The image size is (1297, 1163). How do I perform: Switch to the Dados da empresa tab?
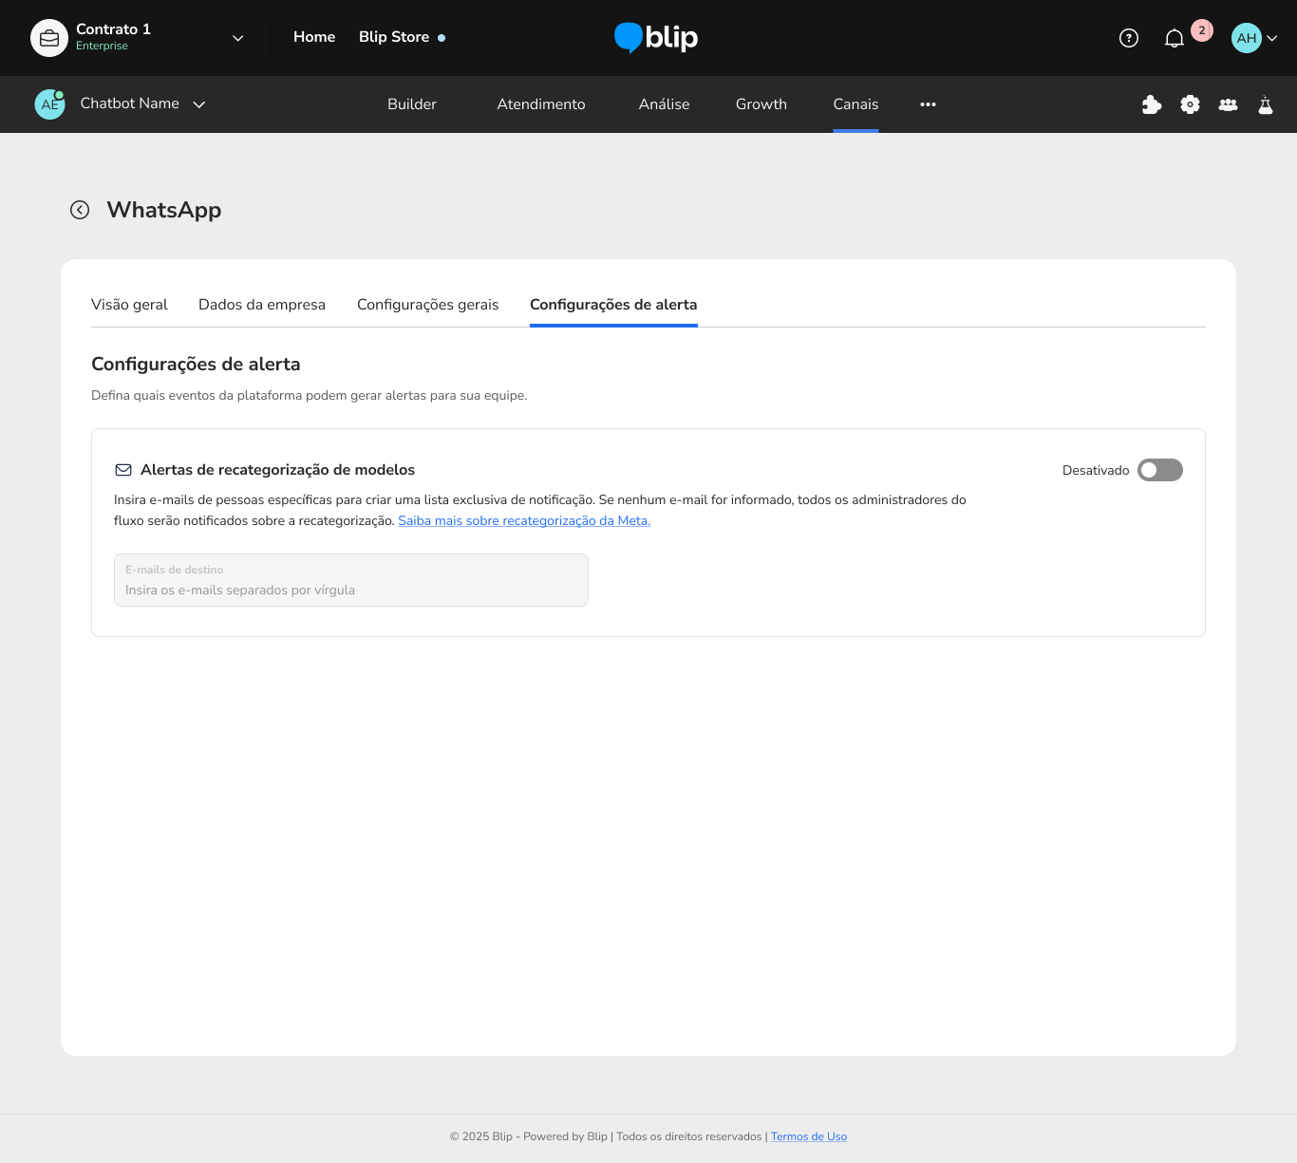coord(262,305)
